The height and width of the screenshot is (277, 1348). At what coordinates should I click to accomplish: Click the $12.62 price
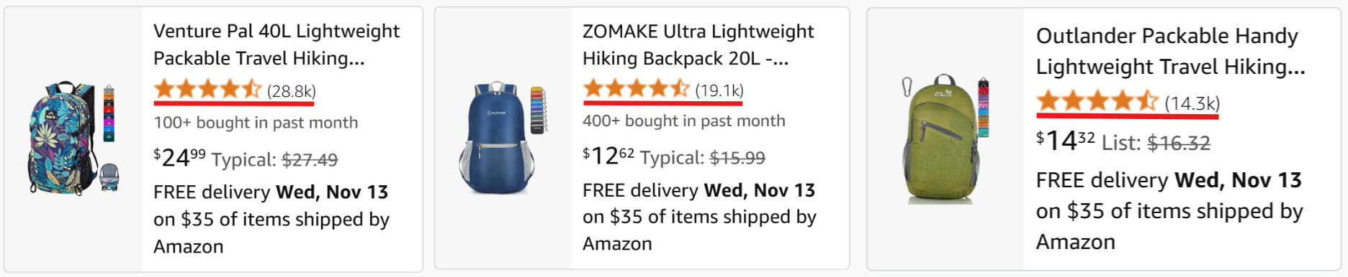[x=608, y=155]
